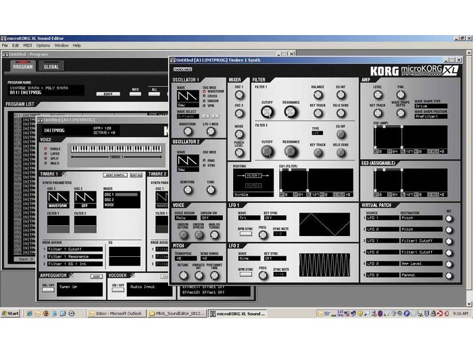Click Filter 2 Cutoff knob
This screenshot has width=473, height=354.
(x=267, y=151)
